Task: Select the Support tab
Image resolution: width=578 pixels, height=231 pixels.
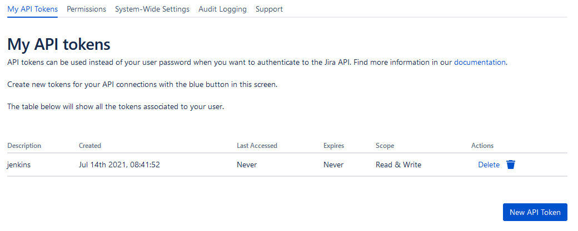Action: click(269, 9)
